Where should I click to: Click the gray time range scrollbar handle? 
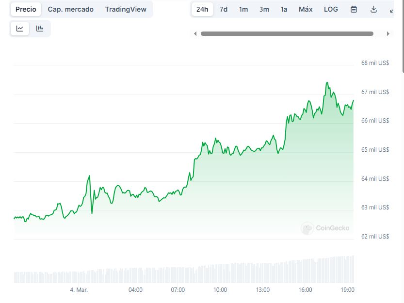click(287, 34)
